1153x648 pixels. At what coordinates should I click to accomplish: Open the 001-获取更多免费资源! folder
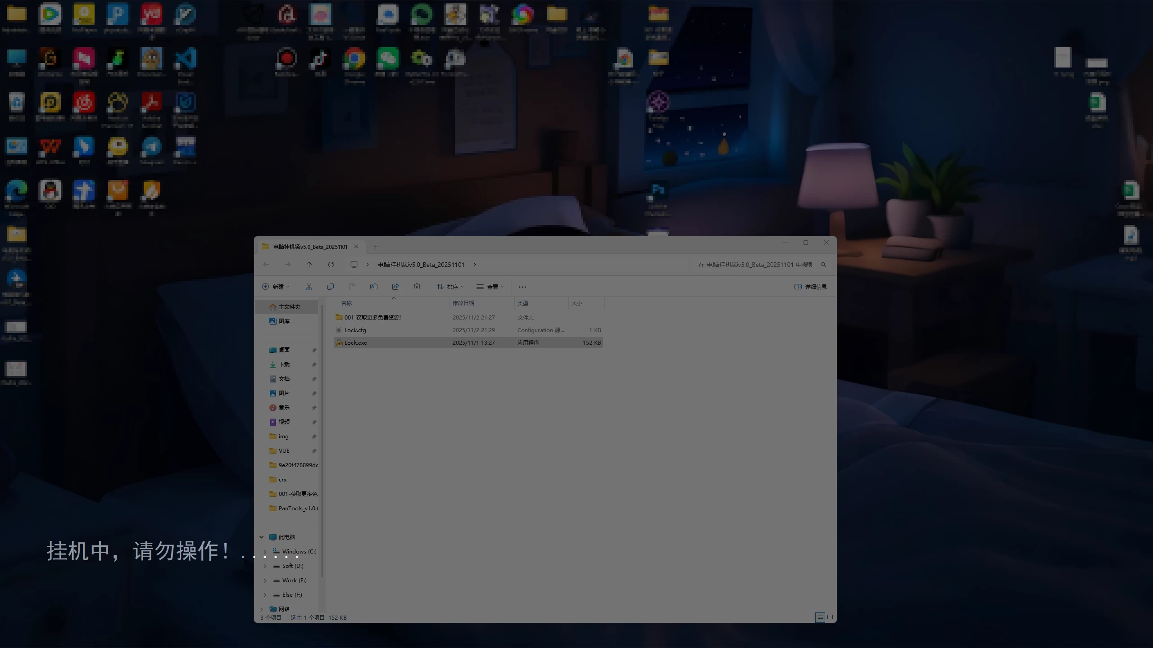point(373,317)
